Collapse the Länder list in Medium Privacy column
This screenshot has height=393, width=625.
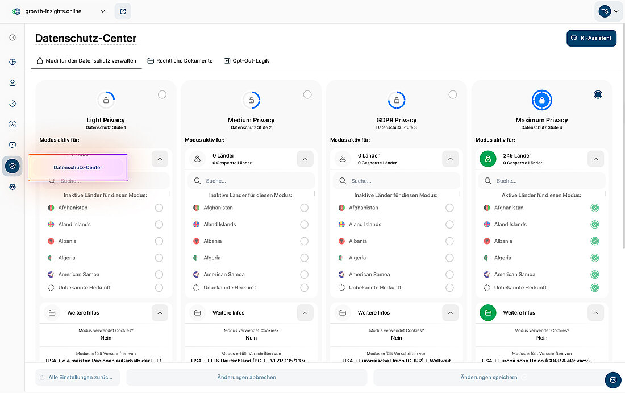[x=305, y=159]
